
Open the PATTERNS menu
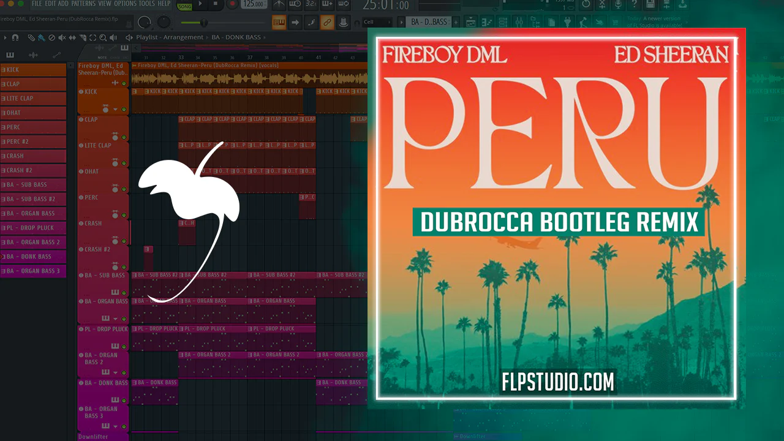click(x=83, y=4)
